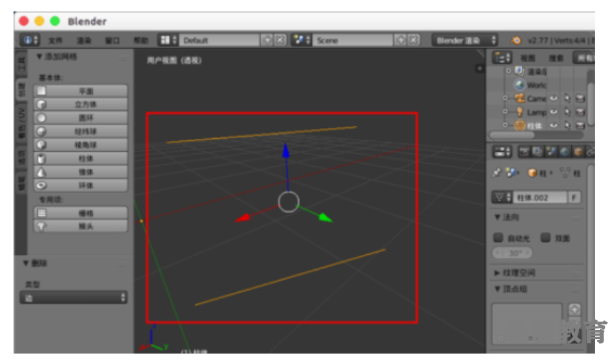Toggle Camera renderability icon in outliner

tap(581, 98)
